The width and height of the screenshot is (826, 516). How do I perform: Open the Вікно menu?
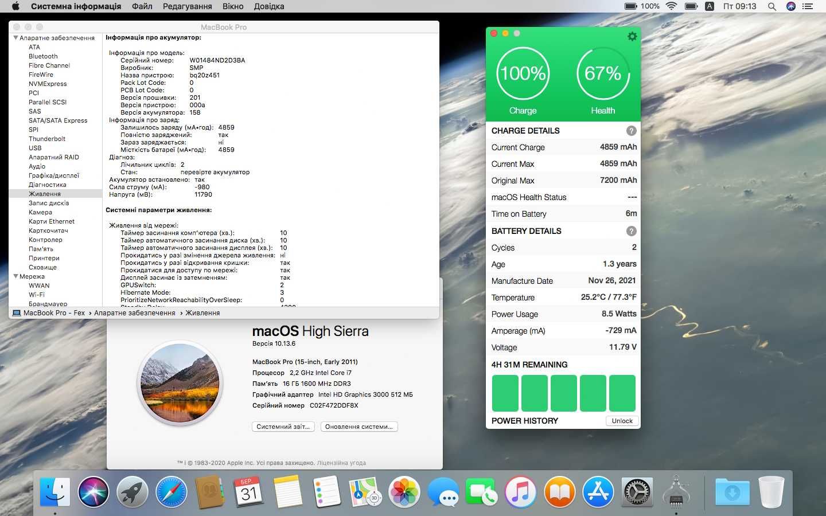click(233, 6)
